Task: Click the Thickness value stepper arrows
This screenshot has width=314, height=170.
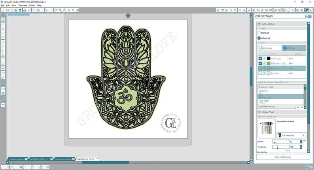Action: (301, 147)
